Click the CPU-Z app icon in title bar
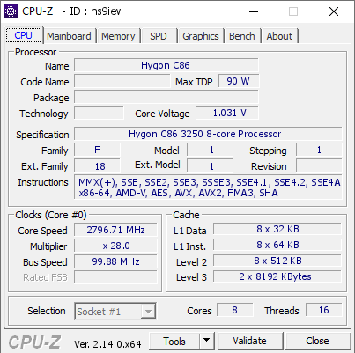Viewport: 355px width, 353px height. click(x=11, y=11)
